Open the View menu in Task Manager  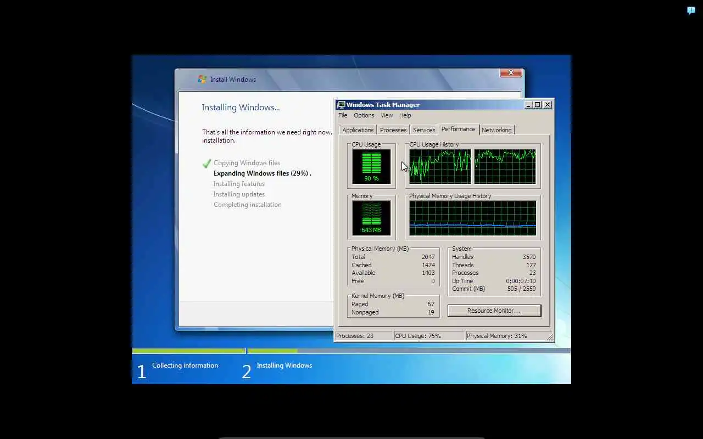point(387,115)
